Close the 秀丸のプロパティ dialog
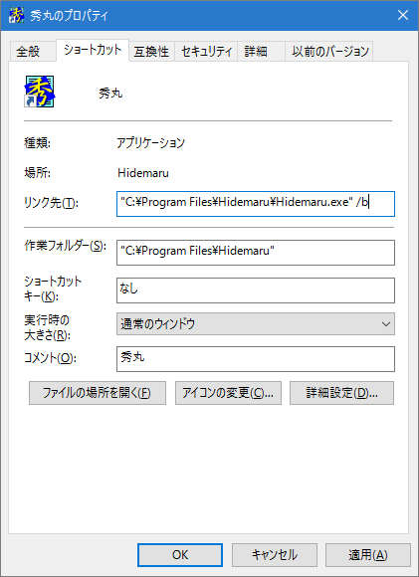This screenshot has width=419, height=577. [403, 15]
